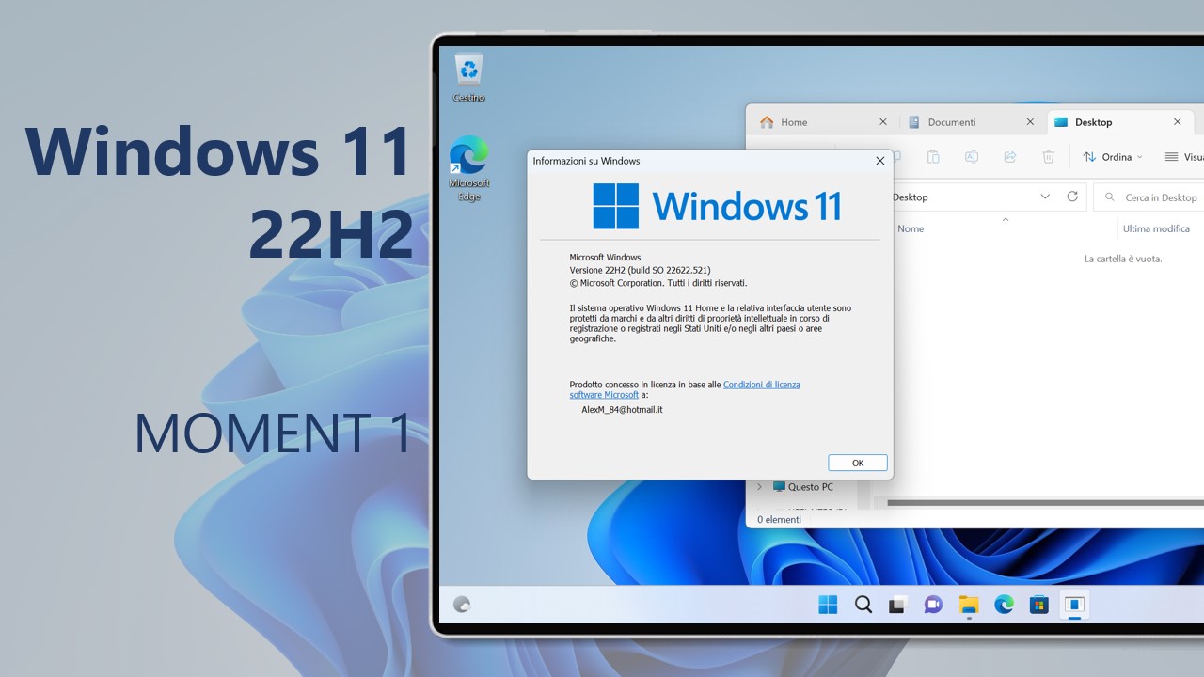The height and width of the screenshot is (677, 1204).
Task: Open Microsoft Store from the taskbar
Action: click(1038, 605)
